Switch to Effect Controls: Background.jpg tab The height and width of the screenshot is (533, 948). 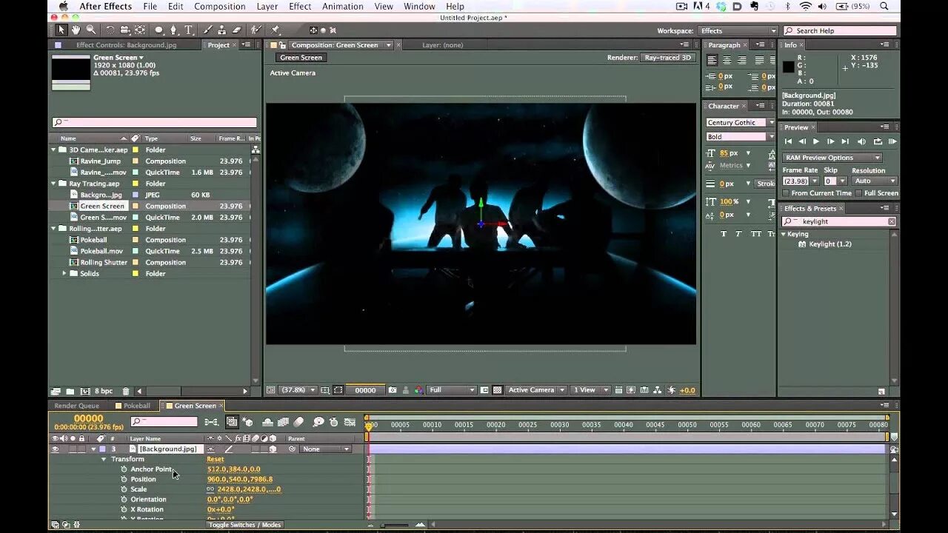click(126, 45)
